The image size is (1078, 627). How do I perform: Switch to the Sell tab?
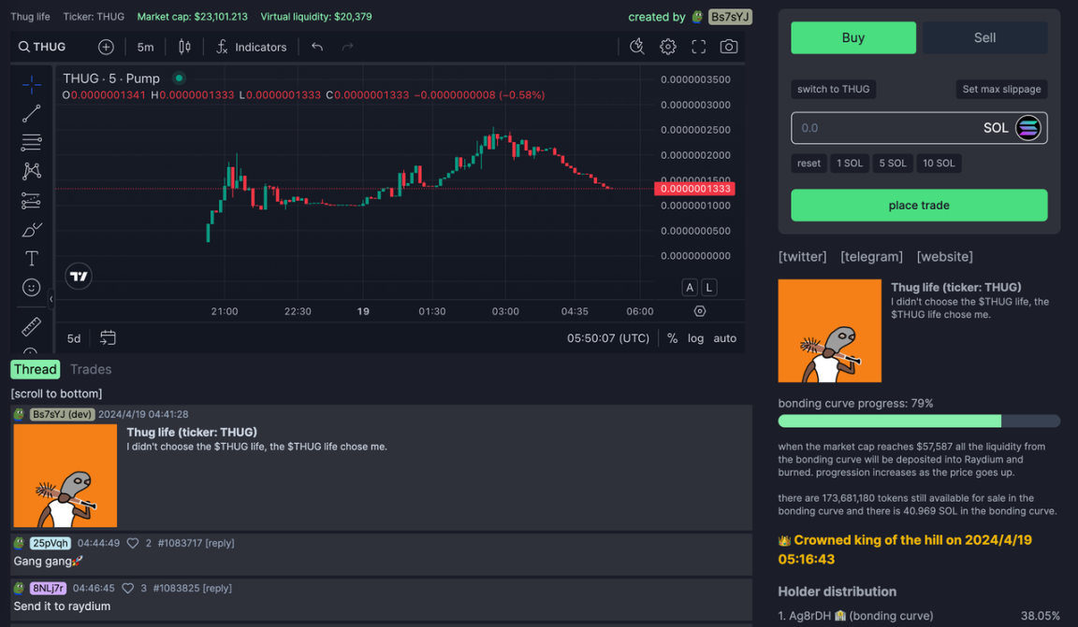tap(984, 37)
